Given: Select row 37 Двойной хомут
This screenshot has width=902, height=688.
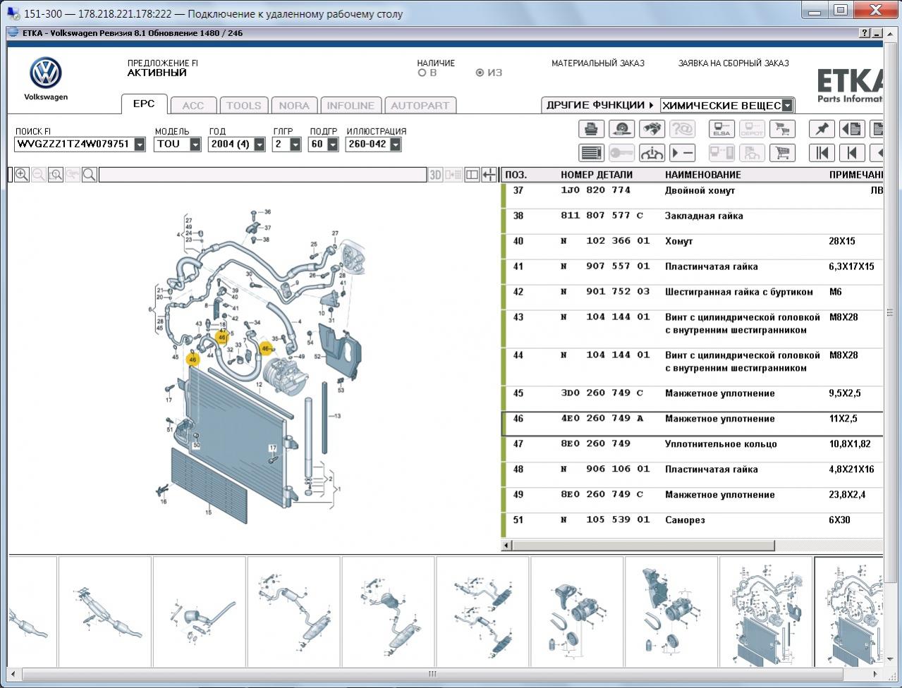Looking at the screenshot, I should 693,196.
